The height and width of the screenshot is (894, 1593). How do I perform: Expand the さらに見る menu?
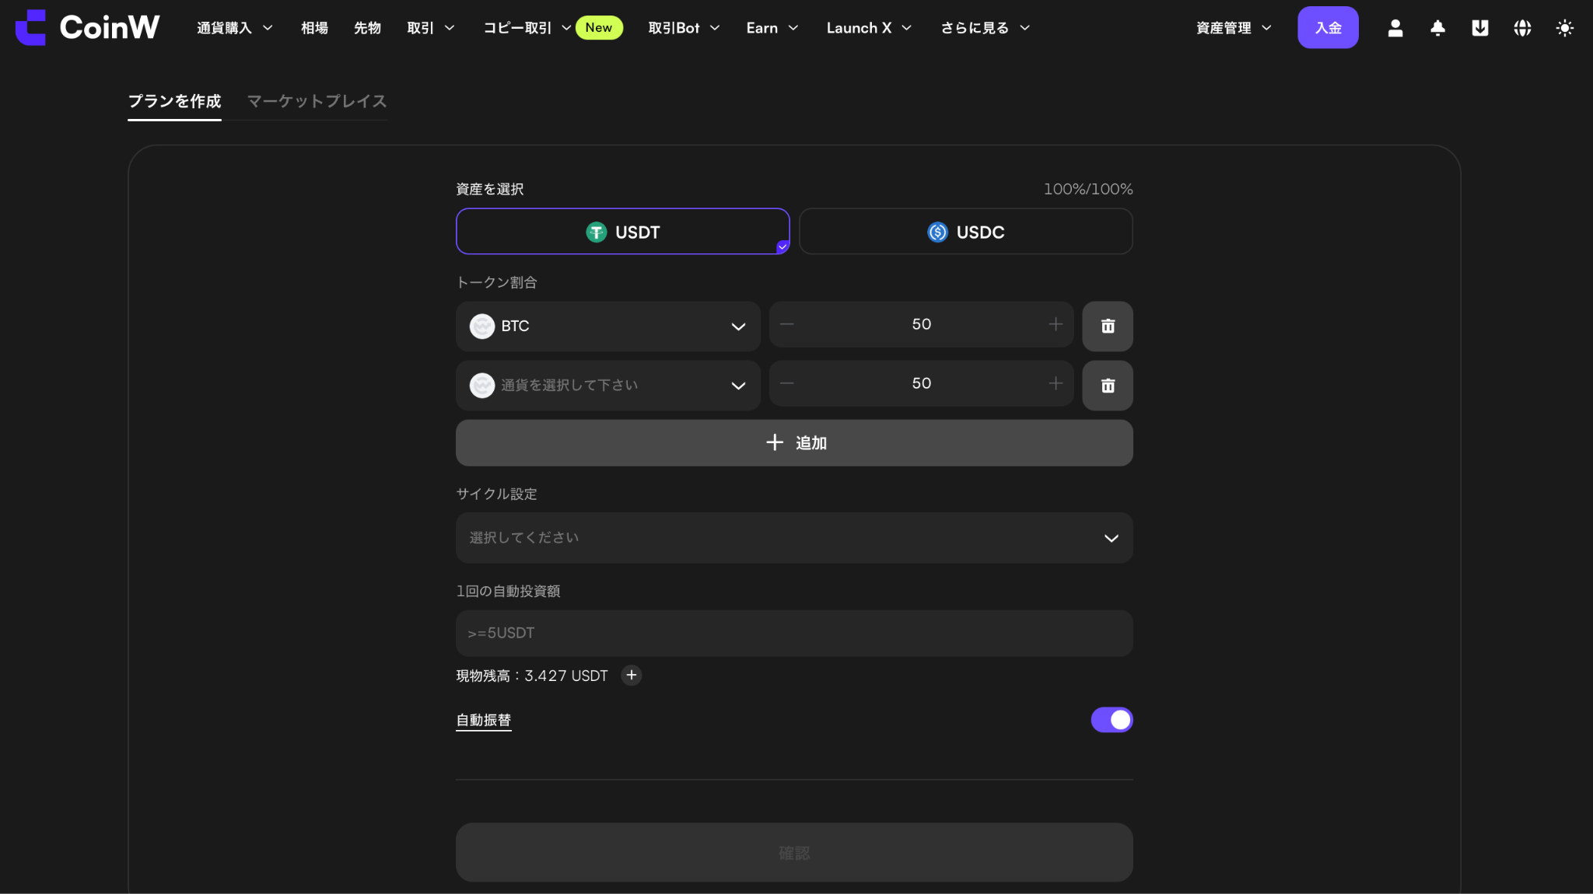click(x=985, y=28)
